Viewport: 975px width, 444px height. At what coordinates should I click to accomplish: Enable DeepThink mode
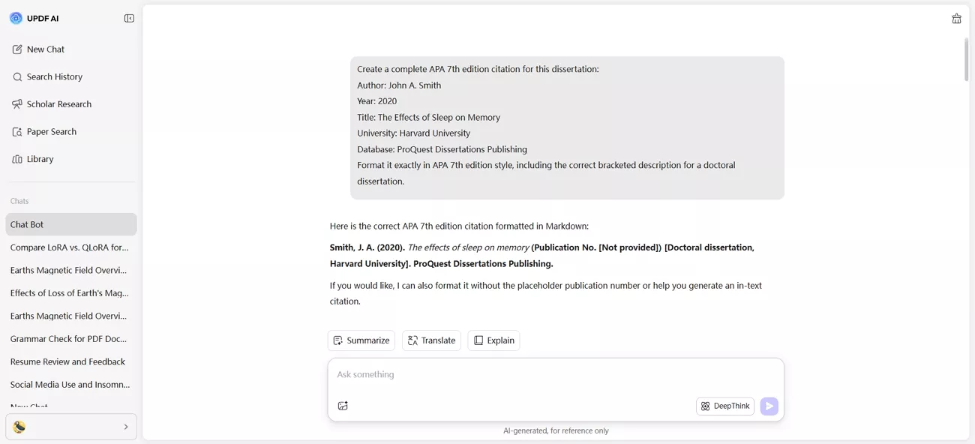pyautogui.click(x=724, y=406)
